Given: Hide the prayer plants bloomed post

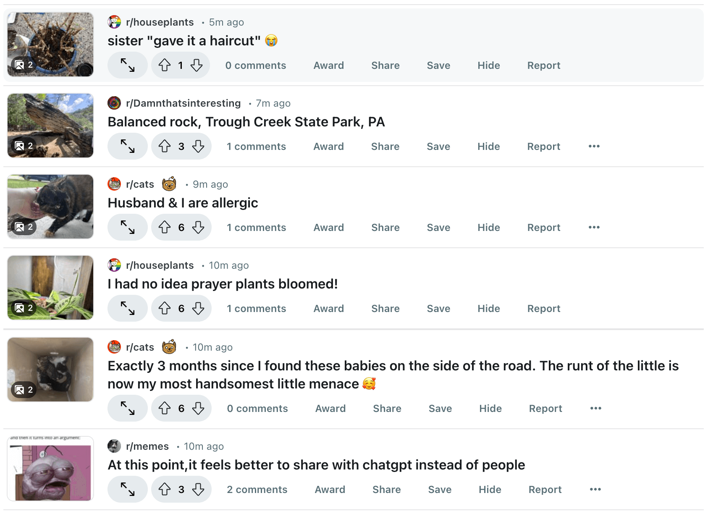Looking at the screenshot, I should tap(489, 309).
